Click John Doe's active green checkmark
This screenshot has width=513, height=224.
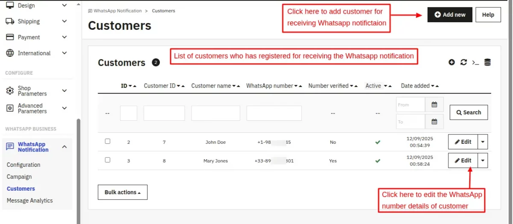(378, 142)
